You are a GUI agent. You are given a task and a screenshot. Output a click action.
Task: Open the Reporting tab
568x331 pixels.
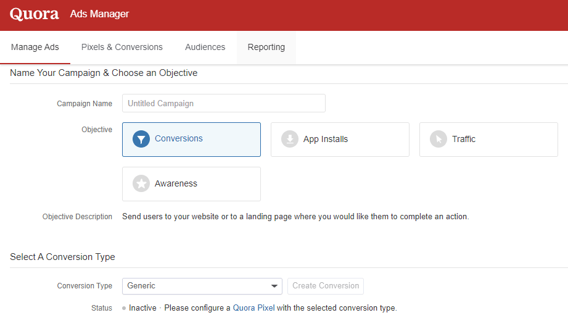tap(266, 47)
